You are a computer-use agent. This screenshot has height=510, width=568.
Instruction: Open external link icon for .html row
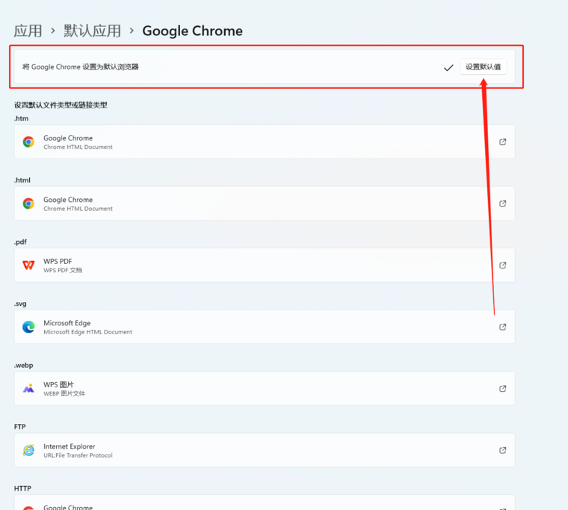(x=503, y=203)
